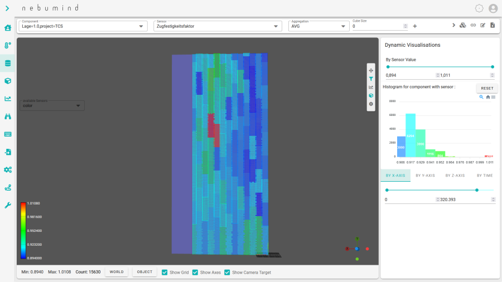Click the notifications badge icon in header
This screenshot has height=282, width=502.
pyautogui.click(x=479, y=8)
